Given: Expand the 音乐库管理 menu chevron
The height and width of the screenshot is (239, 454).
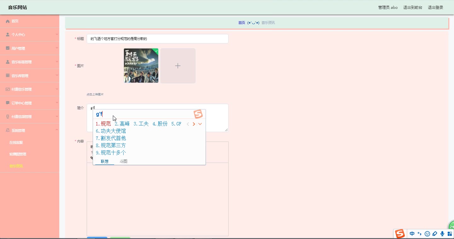Looking at the screenshot, I should click(57, 75).
